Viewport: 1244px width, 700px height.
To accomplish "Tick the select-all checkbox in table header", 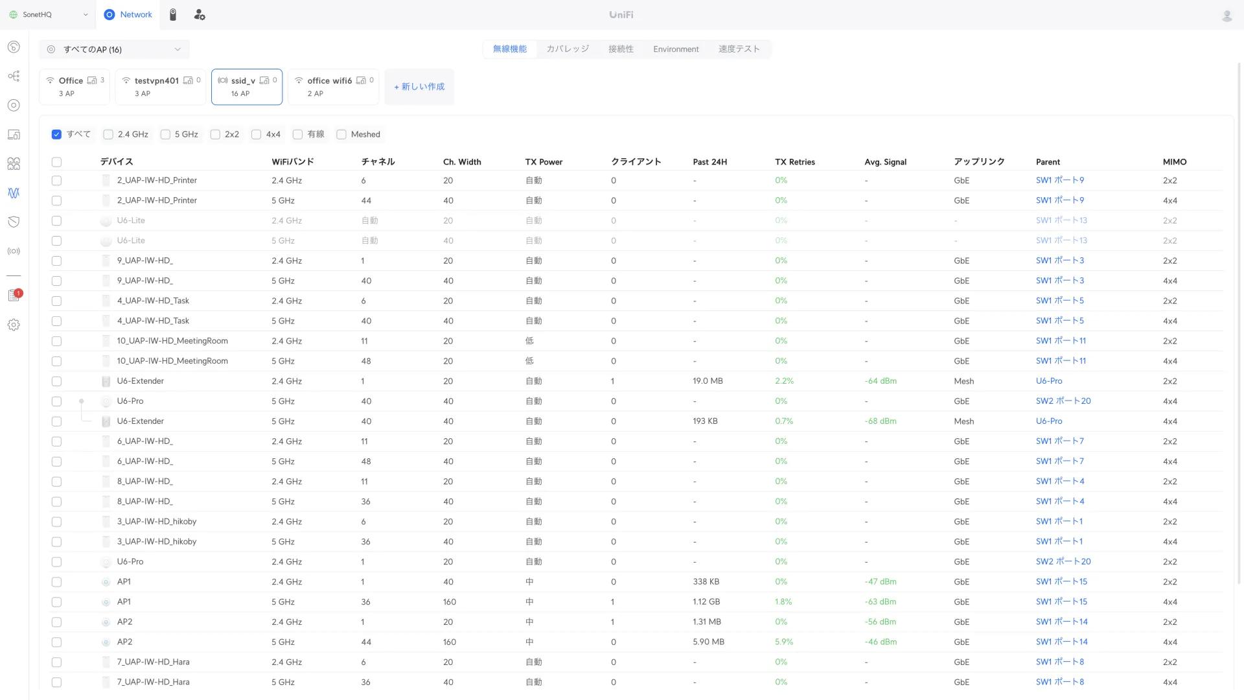I will click(x=56, y=162).
